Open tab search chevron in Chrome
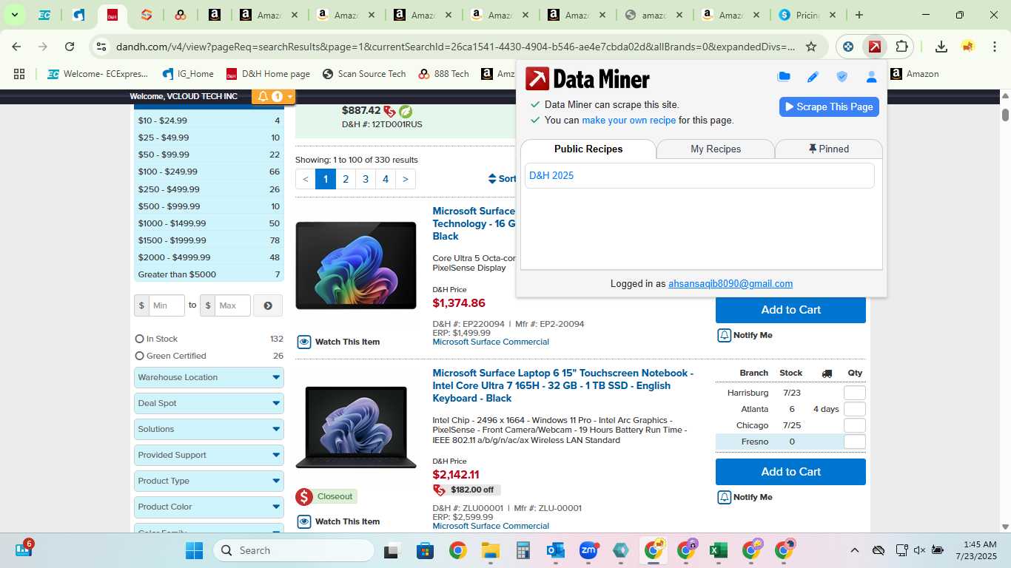The height and width of the screenshot is (568, 1011). click(x=14, y=15)
